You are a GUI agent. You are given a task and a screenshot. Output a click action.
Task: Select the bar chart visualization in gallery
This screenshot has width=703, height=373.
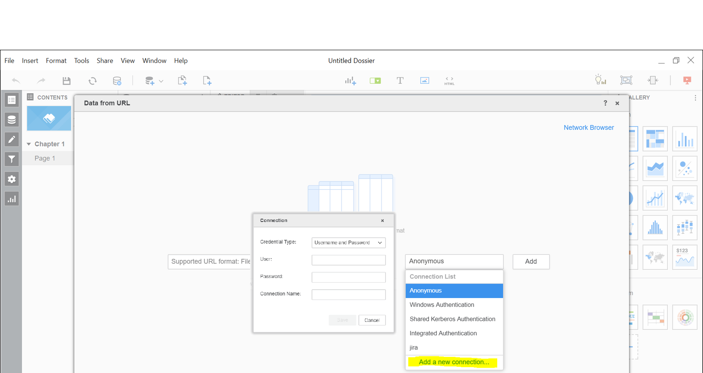pos(685,139)
